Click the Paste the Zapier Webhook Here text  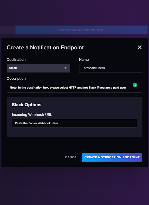(x=37, y=123)
